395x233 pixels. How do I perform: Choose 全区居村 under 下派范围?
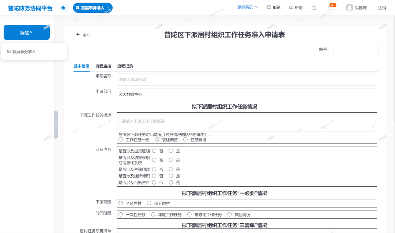click(x=121, y=203)
